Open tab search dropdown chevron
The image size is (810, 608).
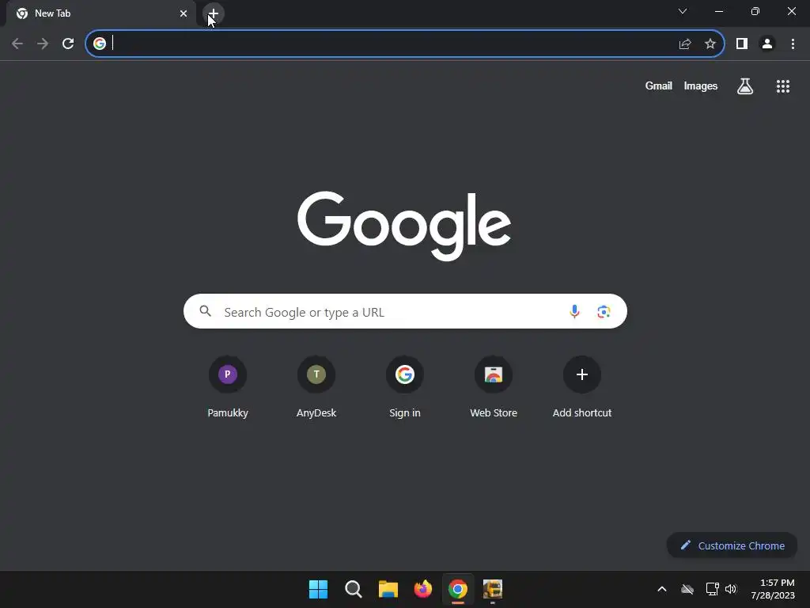pyautogui.click(x=683, y=11)
